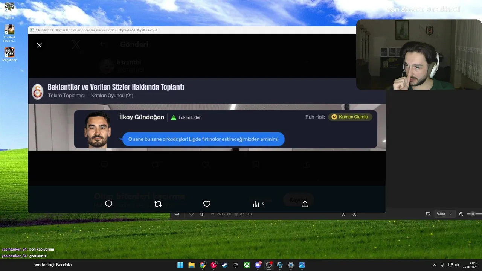Click the volume speaker tray icon
This screenshot has height=271, width=482.
tap(457, 265)
